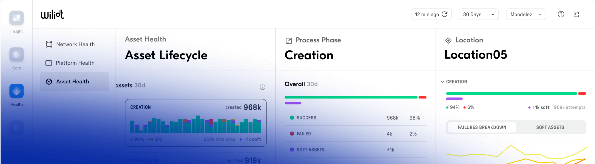The width and height of the screenshot is (595, 164).
Task: Click the CREATION bar chart
Action: click(x=196, y=124)
